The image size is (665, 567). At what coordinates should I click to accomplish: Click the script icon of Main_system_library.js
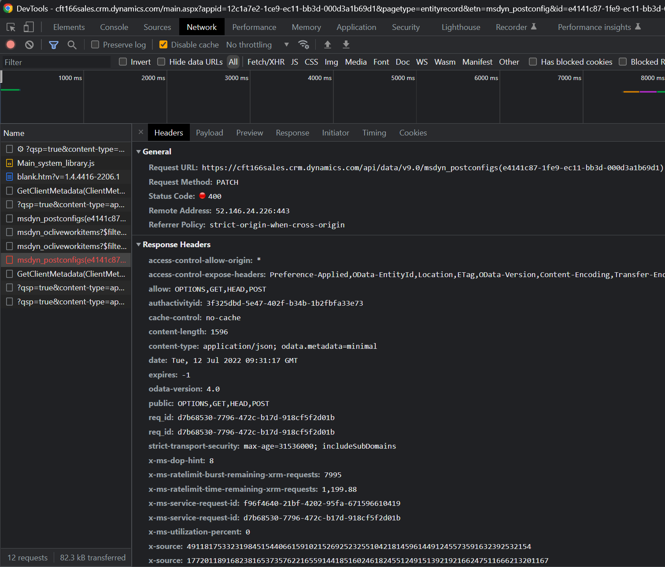click(x=9, y=163)
